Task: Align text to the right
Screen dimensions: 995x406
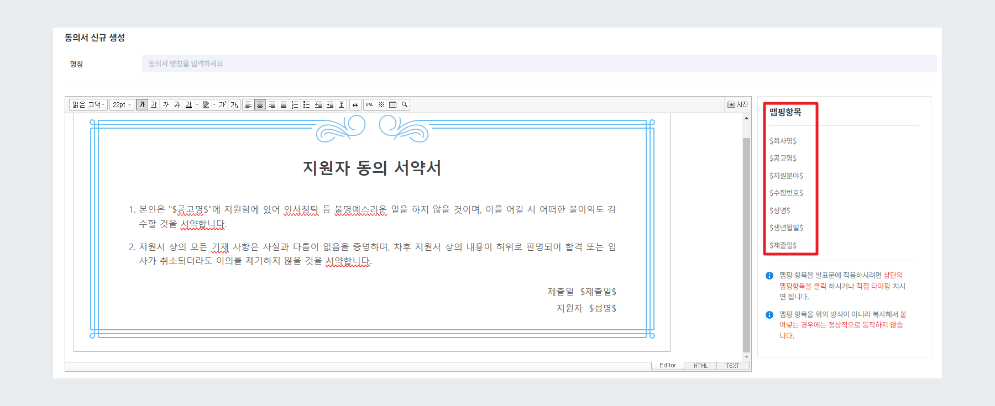Action: (271, 104)
